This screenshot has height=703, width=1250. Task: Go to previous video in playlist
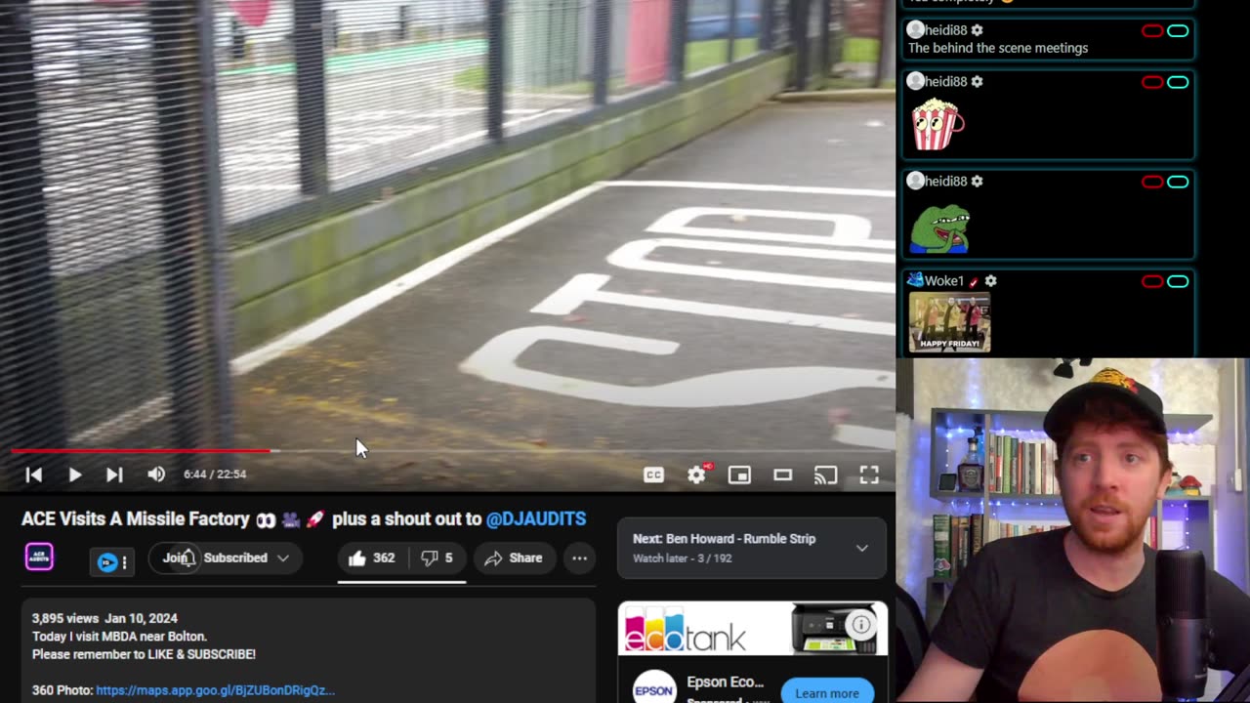33,475
